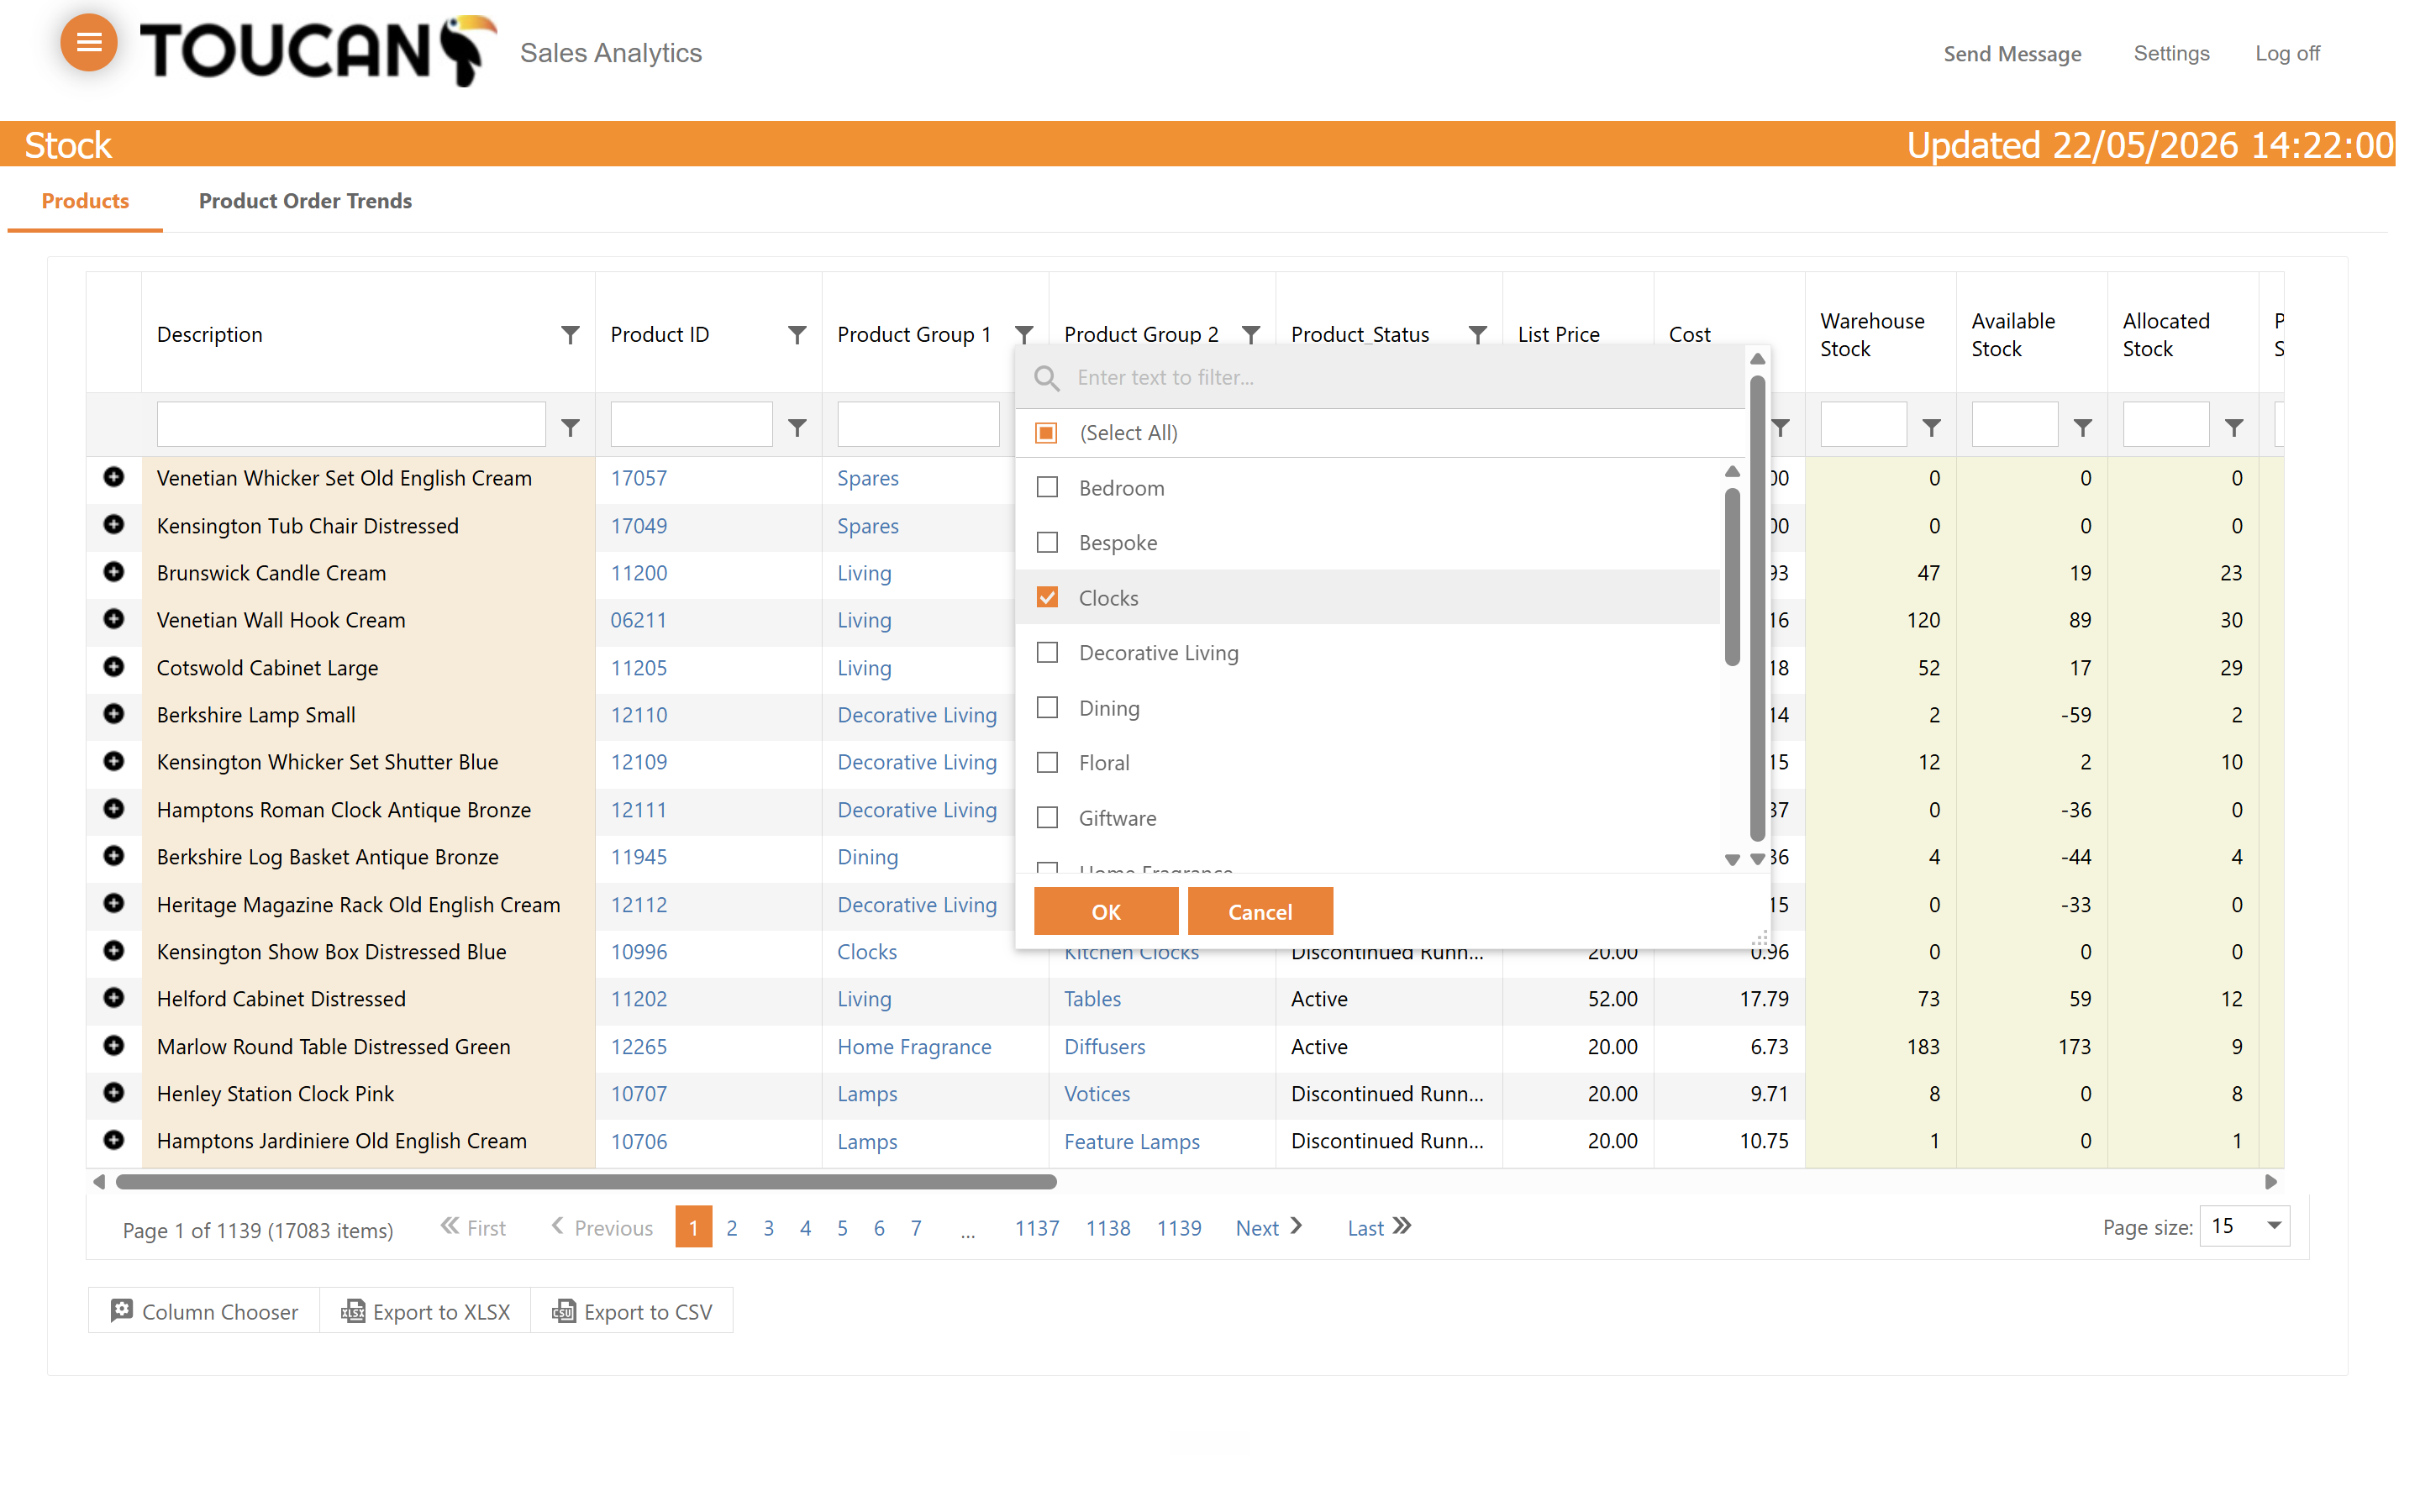Click Log off in top navigation
Viewport: 2420px width, 1512px height.
click(2287, 54)
